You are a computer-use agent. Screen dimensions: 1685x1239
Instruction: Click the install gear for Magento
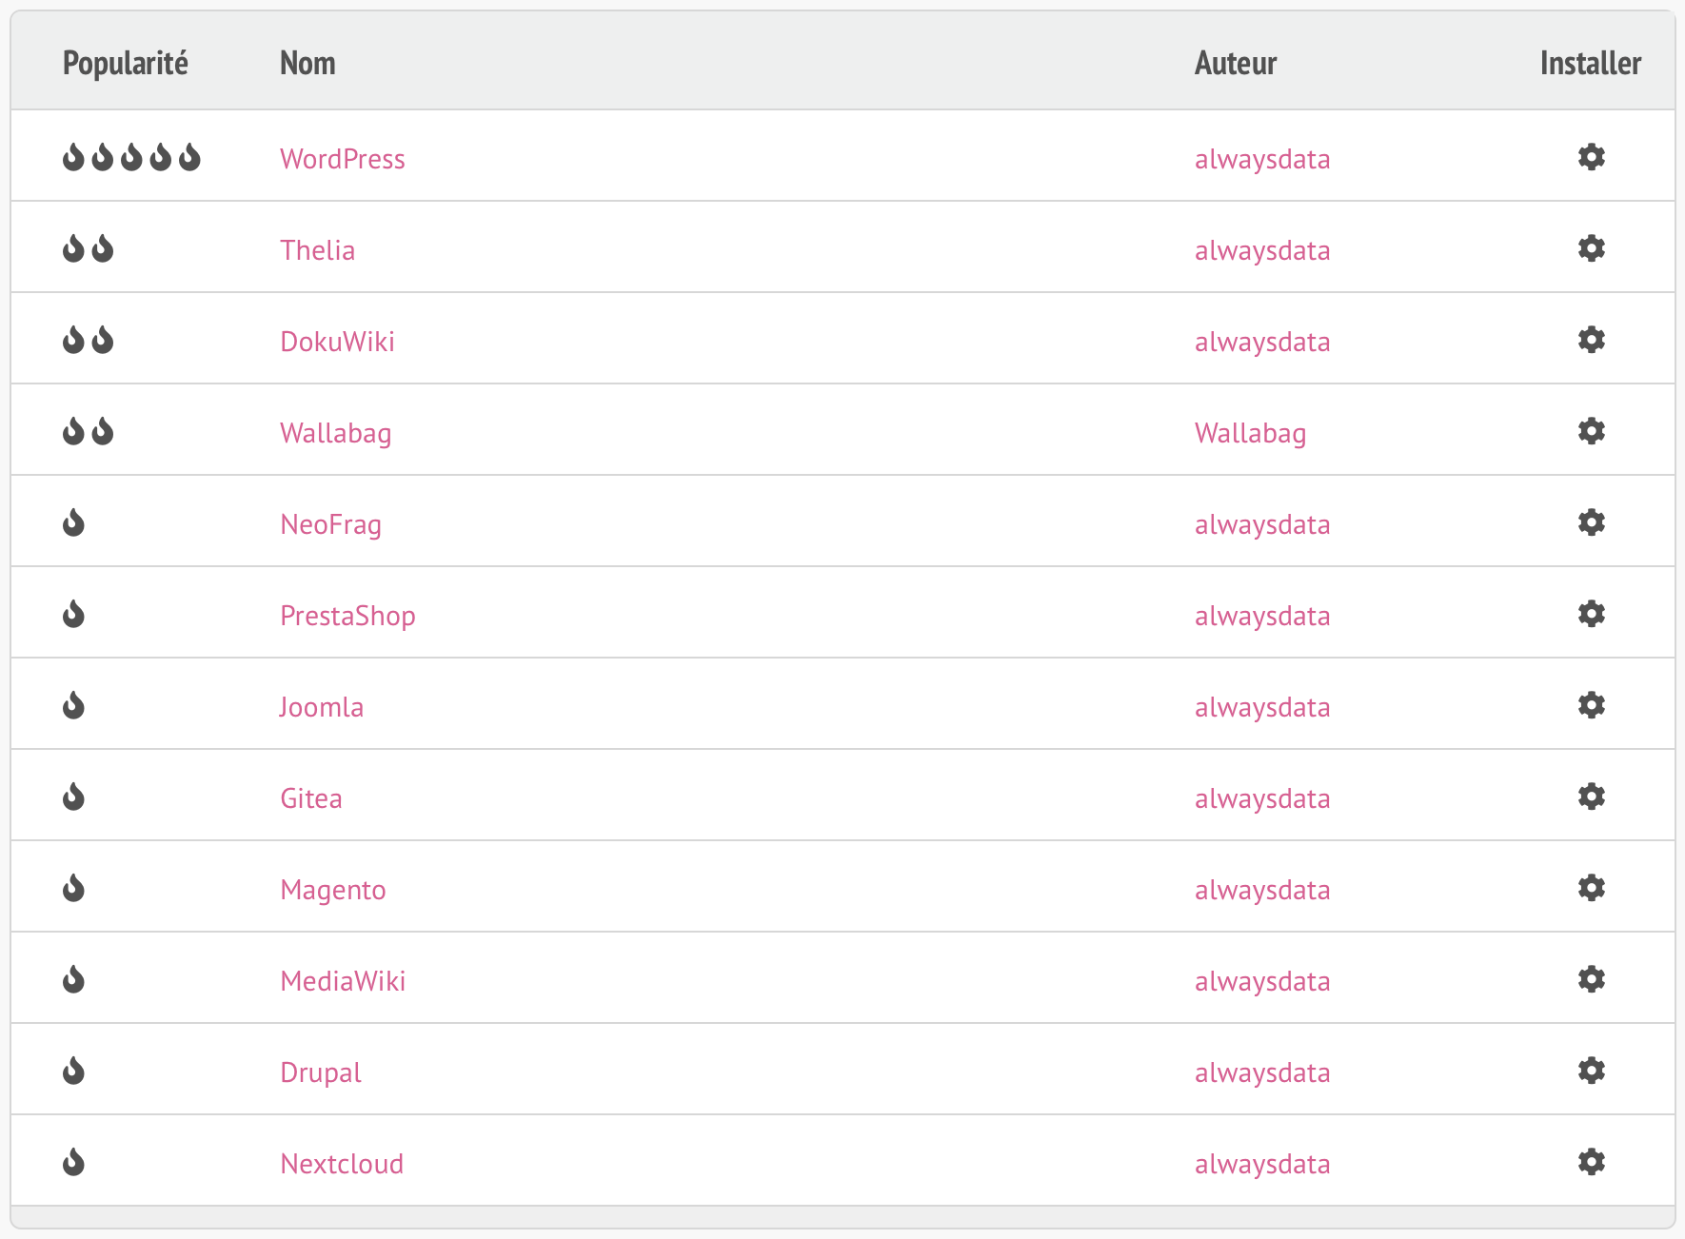(1591, 888)
